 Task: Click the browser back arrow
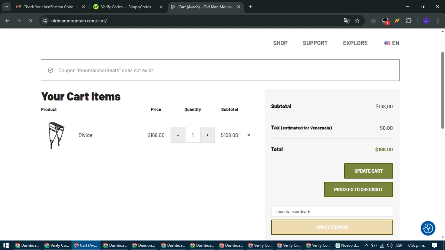[7, 21]
